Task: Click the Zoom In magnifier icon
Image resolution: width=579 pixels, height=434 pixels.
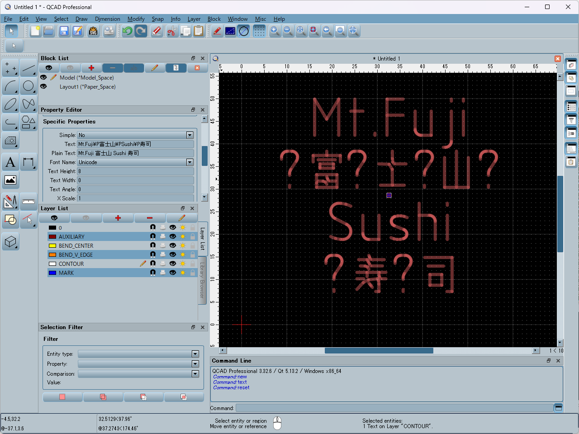Action: coord(275,31)
